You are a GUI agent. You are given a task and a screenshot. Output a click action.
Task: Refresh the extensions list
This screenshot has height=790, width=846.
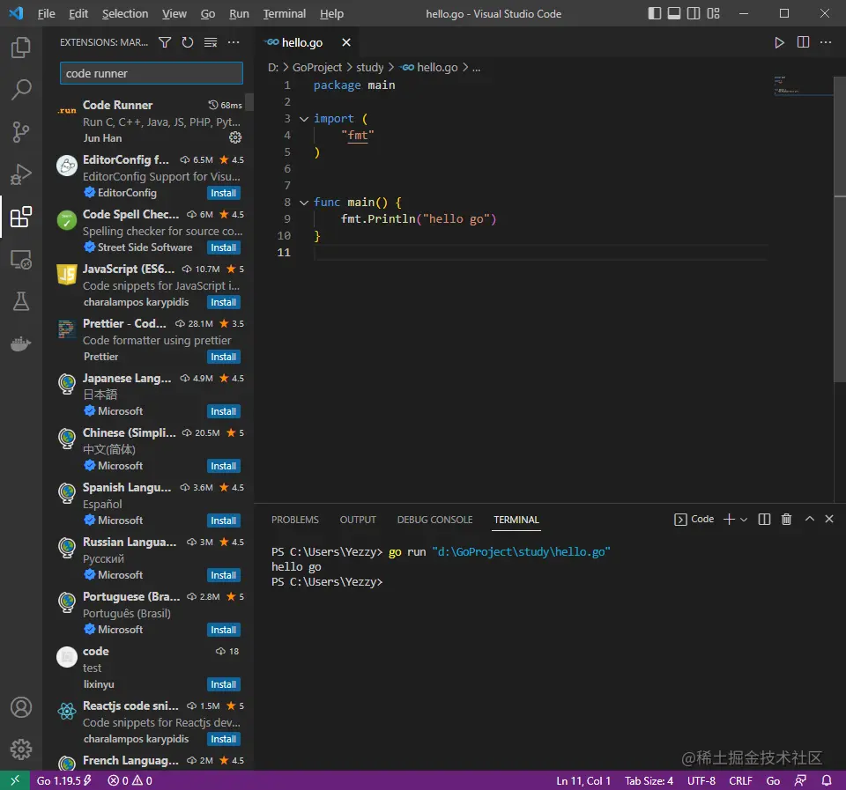pos(187,42)
